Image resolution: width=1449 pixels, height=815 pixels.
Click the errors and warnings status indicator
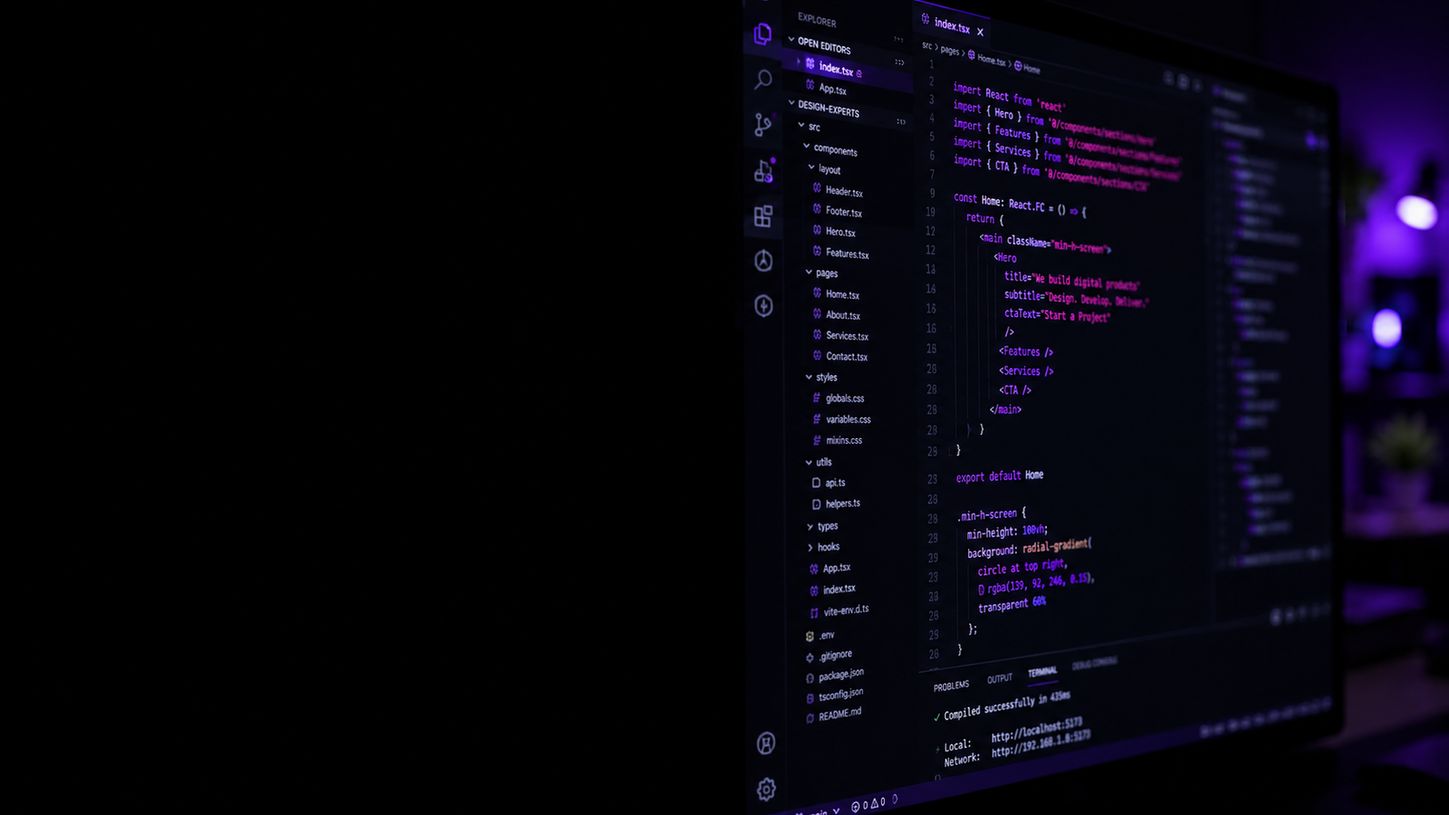click(x=868, y=803)
